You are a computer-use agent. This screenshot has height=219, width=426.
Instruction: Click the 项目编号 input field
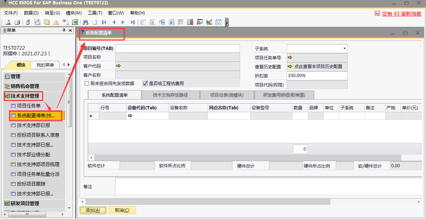(x=177, y=49)
